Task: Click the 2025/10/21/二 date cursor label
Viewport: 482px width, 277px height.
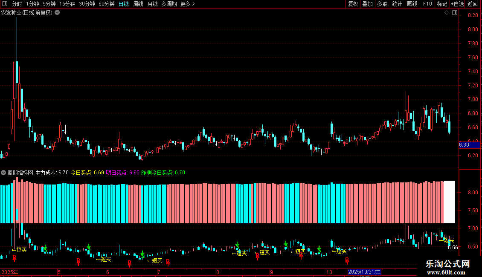Action: (365, 272)
